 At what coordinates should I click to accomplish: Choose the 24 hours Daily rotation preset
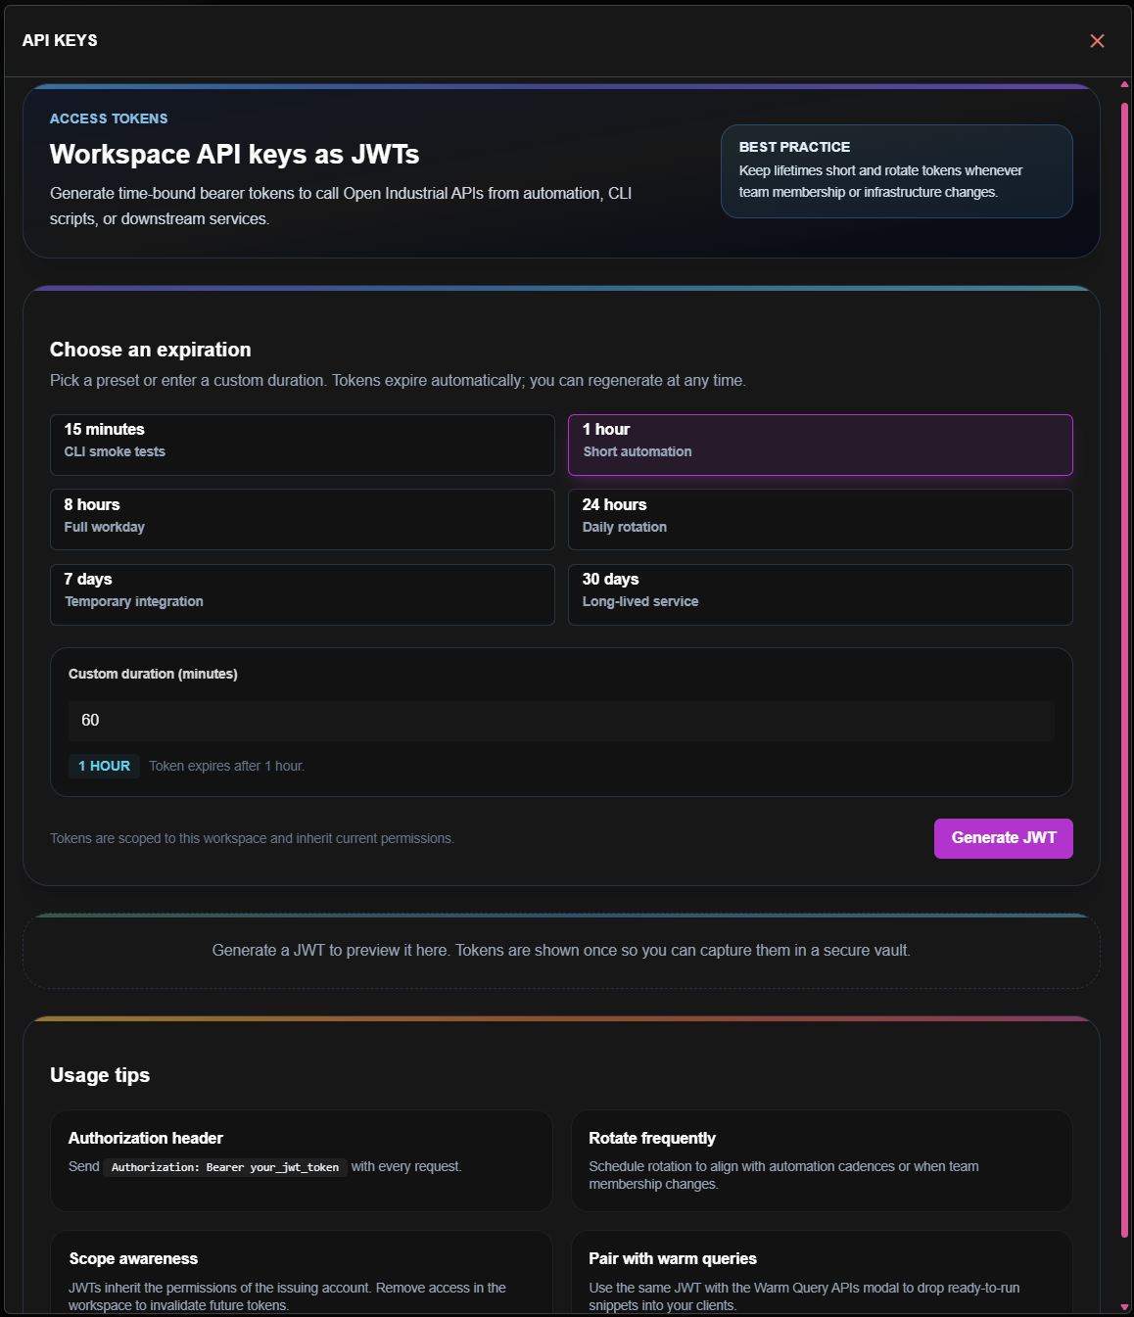tap(821, 519)
